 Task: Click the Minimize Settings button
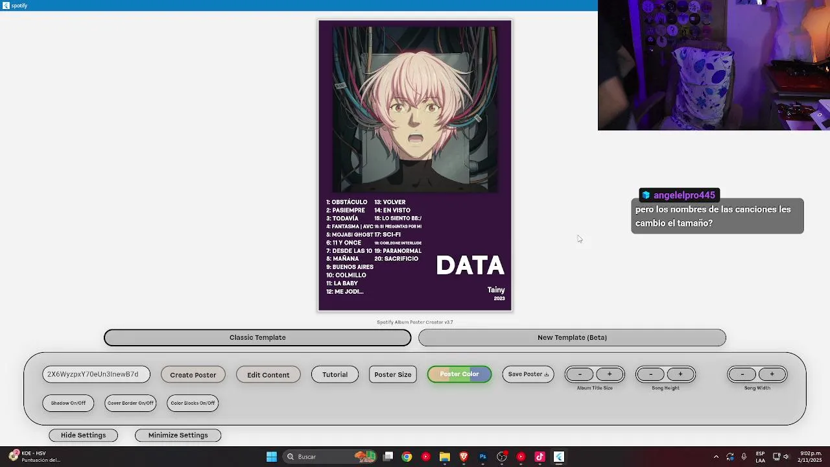coord(178,435)
